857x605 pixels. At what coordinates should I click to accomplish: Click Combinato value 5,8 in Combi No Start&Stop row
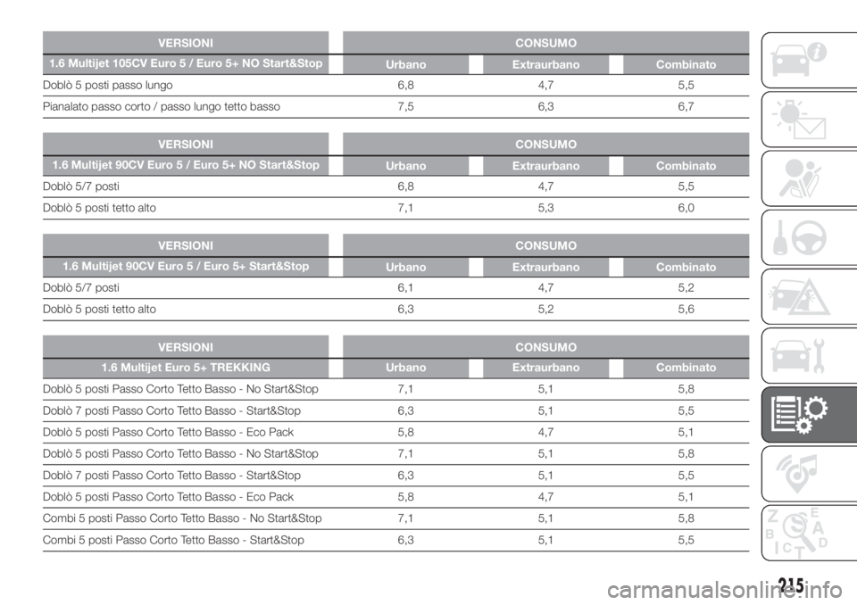pyautogui.click(x=686, y=518)
